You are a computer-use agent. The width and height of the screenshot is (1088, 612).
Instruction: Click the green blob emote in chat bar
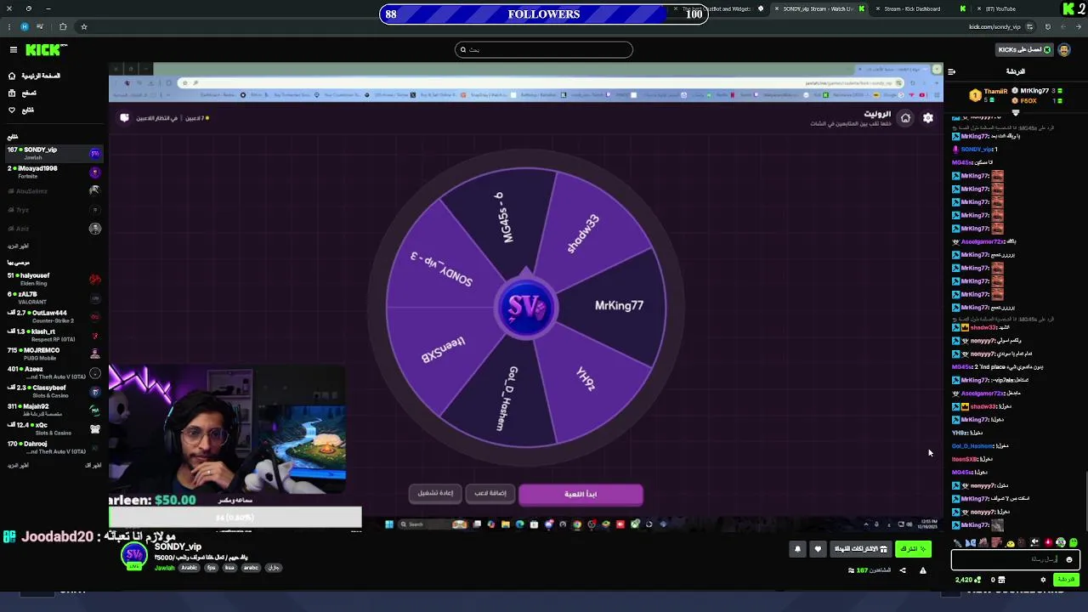point(1074,542)
